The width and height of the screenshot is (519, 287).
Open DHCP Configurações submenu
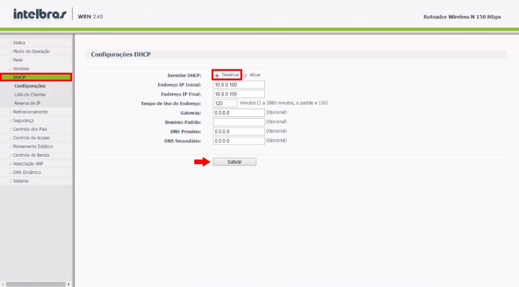[x=30, y=86]
